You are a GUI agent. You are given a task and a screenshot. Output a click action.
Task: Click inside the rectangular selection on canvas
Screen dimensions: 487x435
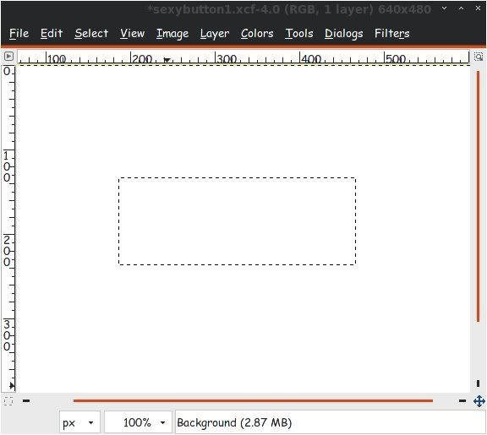[237, 221]
